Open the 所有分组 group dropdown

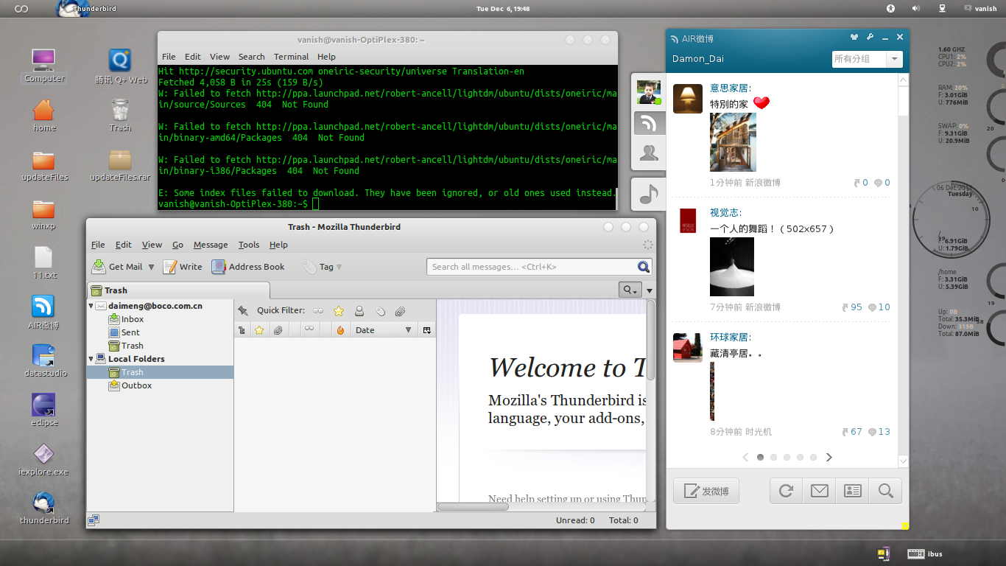click(x=868, y=59)
